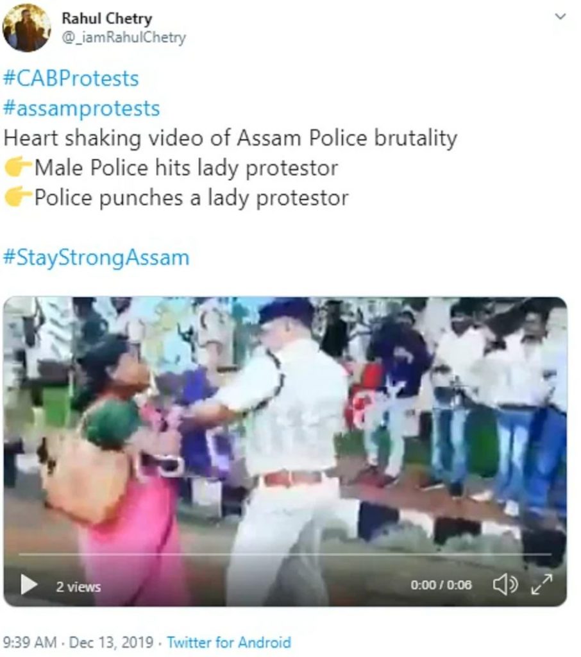Open the tweet options chevron menu

(560, 17)
